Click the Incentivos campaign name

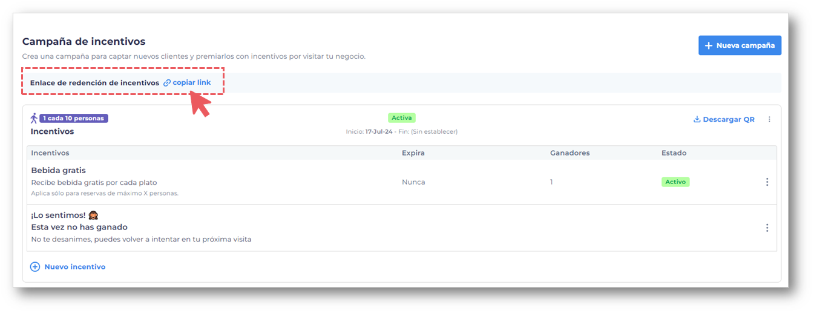[x=52, y=131]
